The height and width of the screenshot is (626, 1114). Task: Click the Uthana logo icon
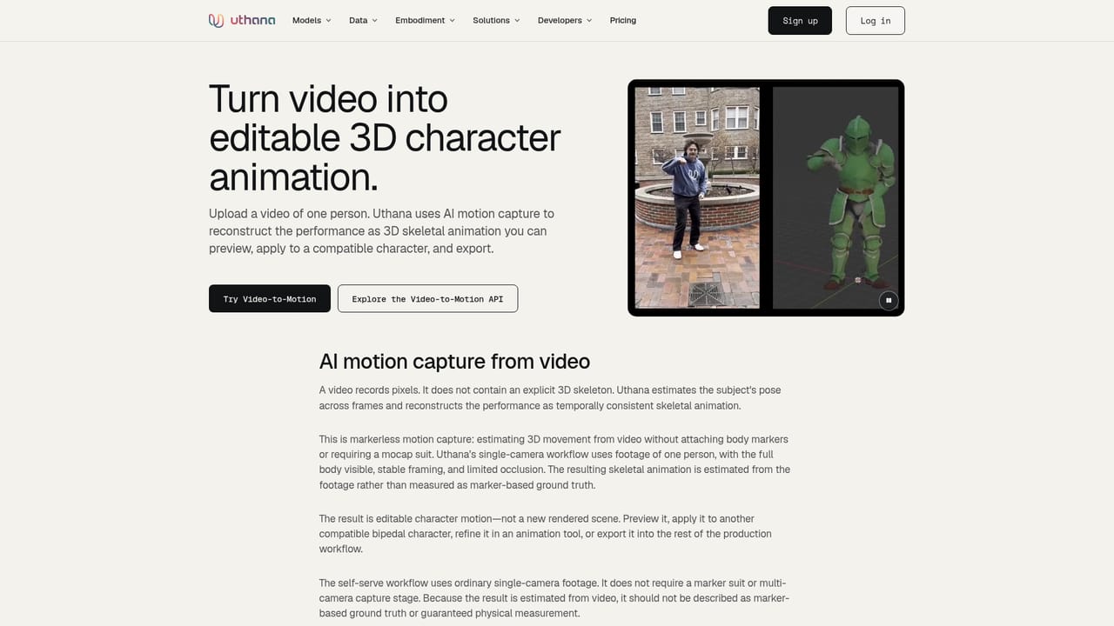pos(216,20)
